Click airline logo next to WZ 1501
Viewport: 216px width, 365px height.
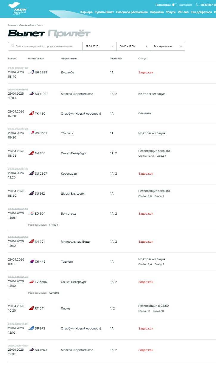pyautogui.click(x=32, y=133)
